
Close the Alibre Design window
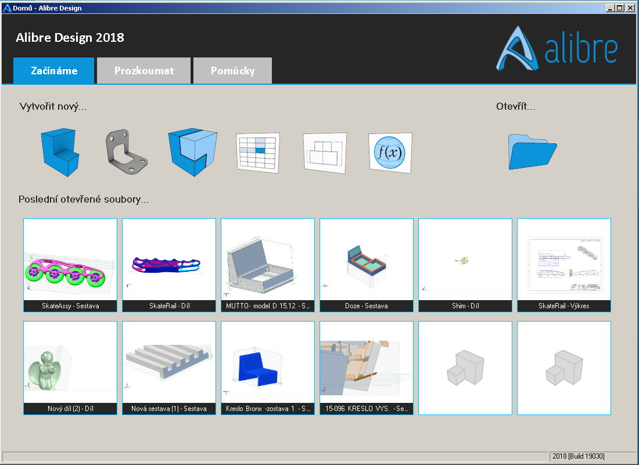click(x=629, y=8)
